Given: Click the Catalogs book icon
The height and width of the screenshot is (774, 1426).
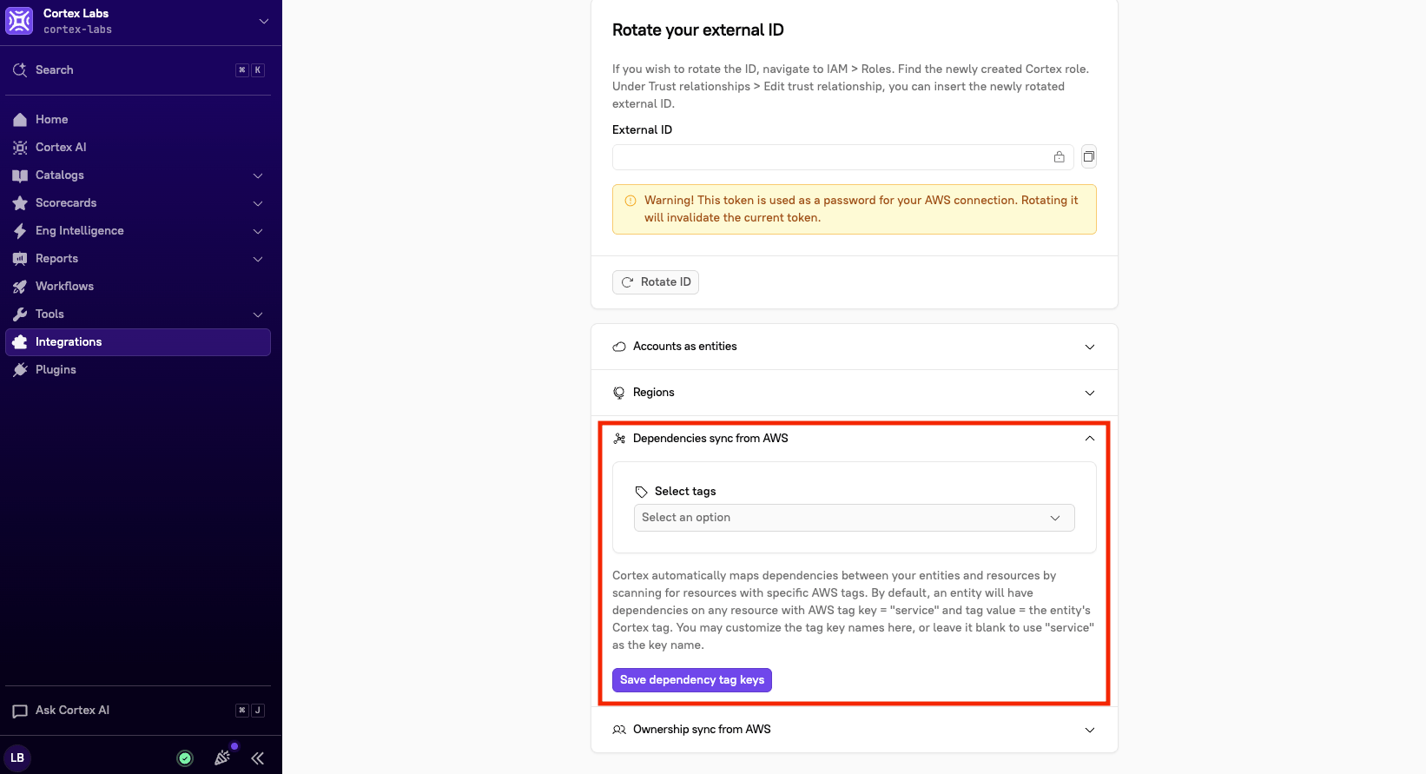Looking at the screenshot, I should click(x=20, y=175).
